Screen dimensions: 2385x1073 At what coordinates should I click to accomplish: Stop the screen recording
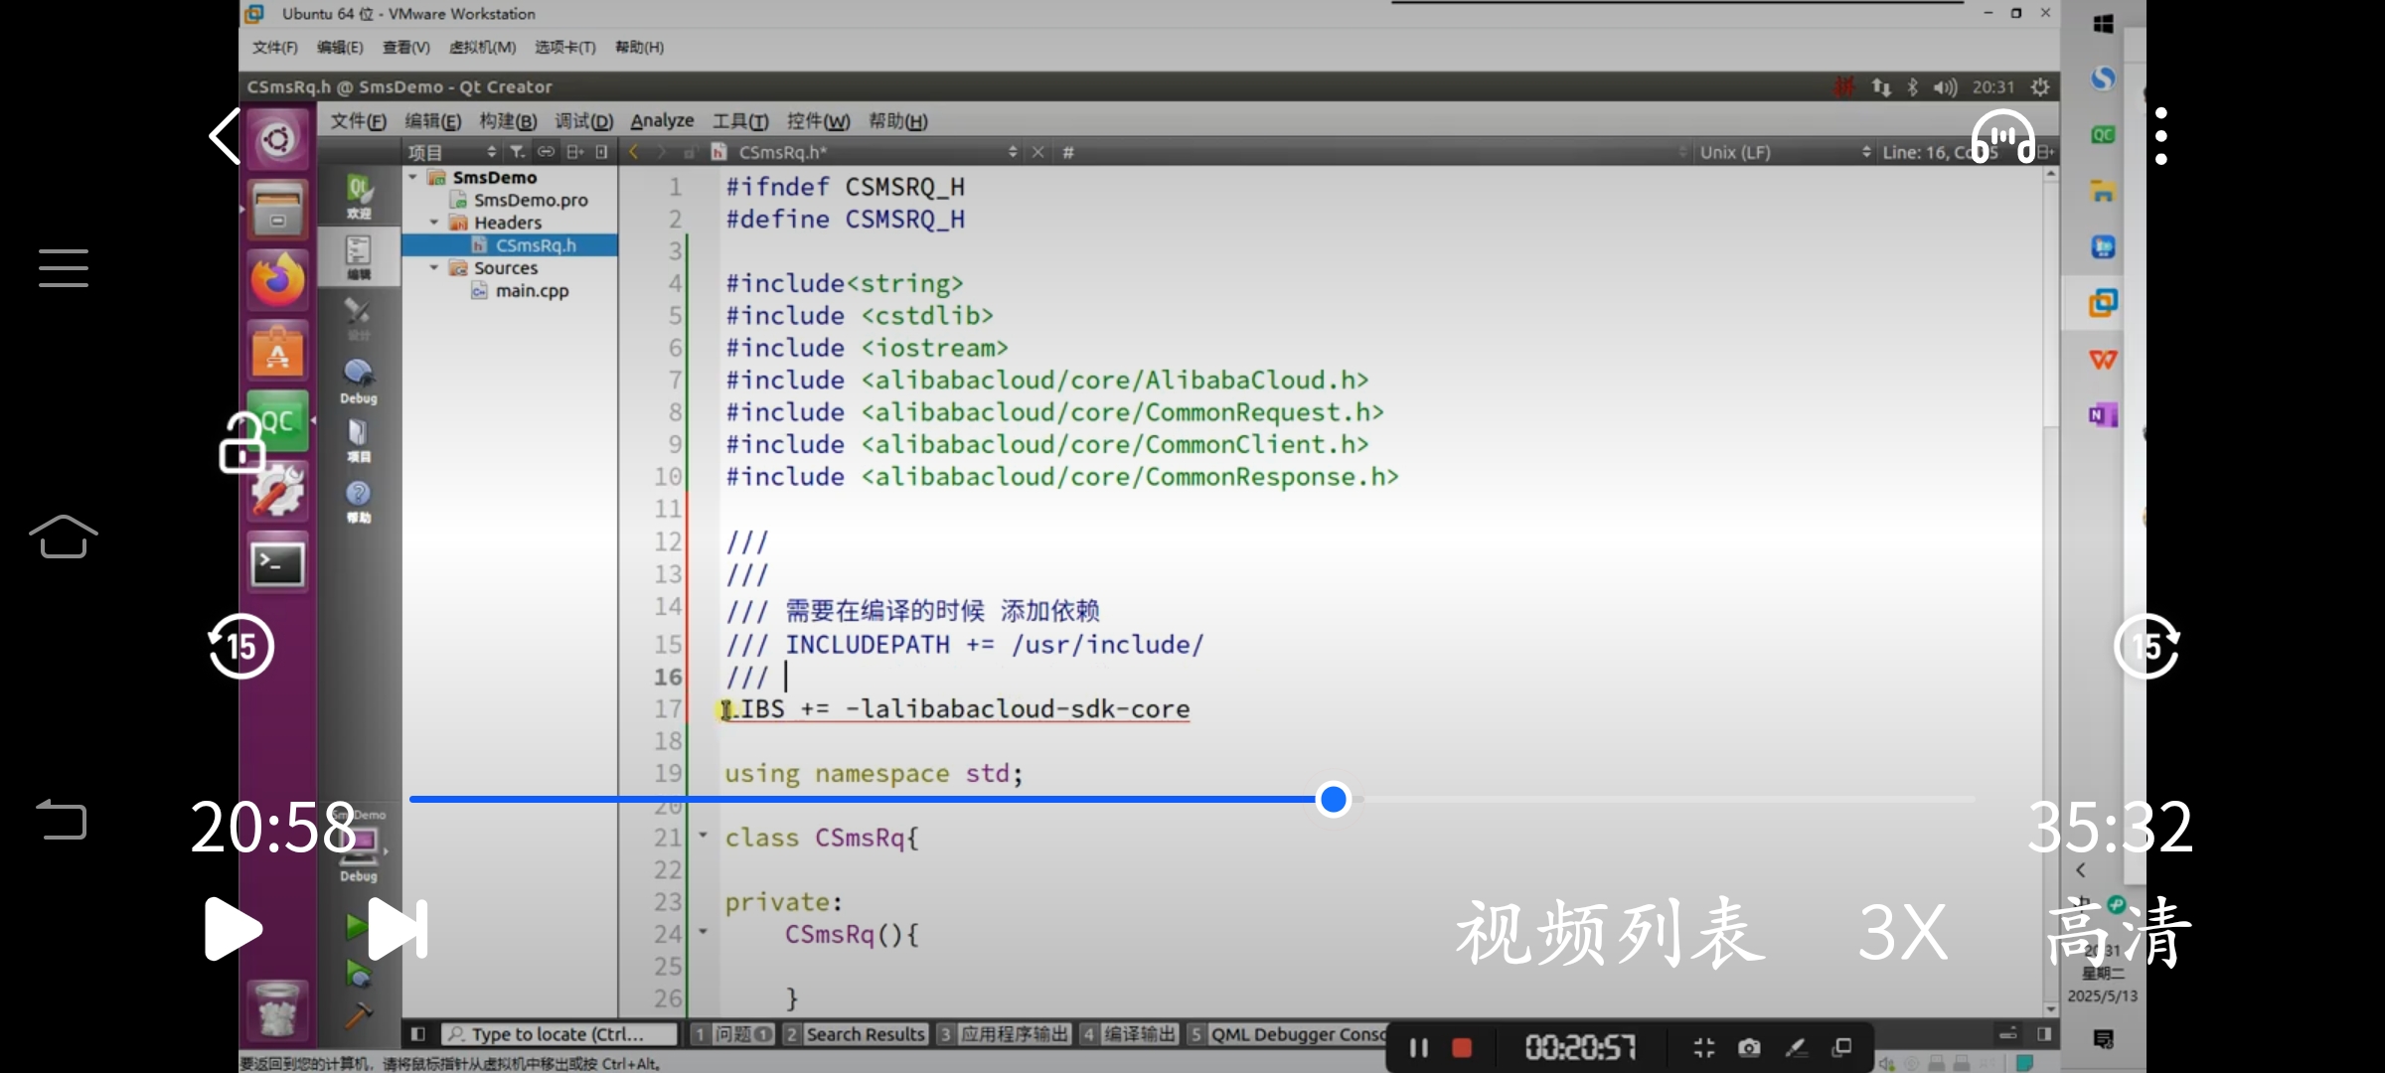pyautogui.click(x=1461, y=1047)
